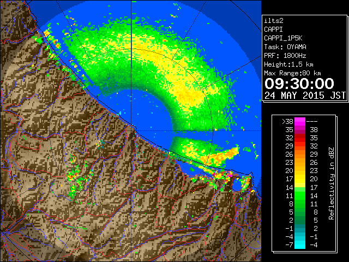349x262 pixels.
Task: Select the orange 26–29 dBZ legend band
Action: pyautogui.click(x=300, y=154)
